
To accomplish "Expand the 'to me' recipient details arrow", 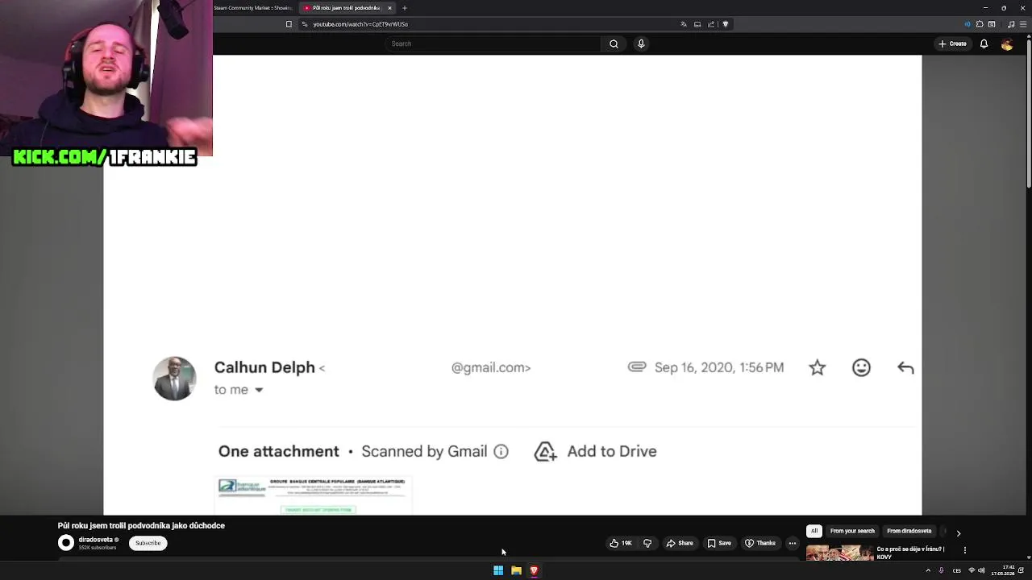I will pyautogui.click(x=259, y=390).
